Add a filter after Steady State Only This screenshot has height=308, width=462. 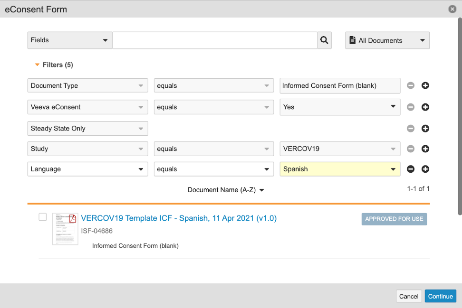click(x=425, y=129)
